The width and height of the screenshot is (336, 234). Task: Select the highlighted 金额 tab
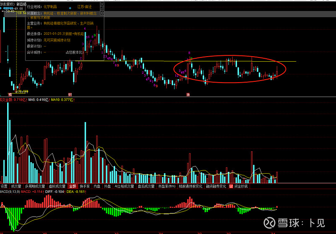72,186
